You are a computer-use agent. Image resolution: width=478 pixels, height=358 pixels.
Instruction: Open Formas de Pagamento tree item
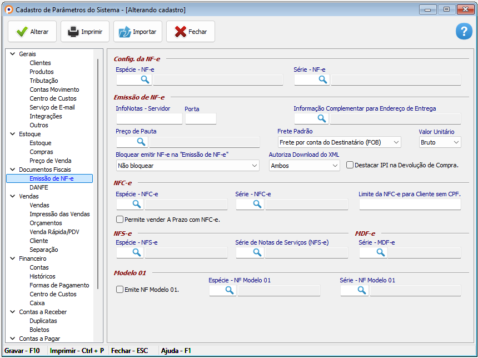coord(59,285)
